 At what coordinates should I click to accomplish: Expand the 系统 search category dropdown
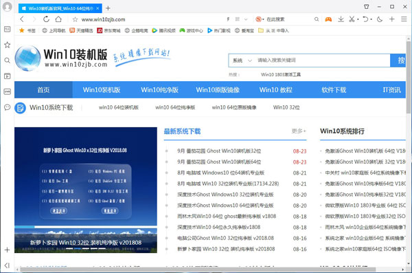[242, 61]
